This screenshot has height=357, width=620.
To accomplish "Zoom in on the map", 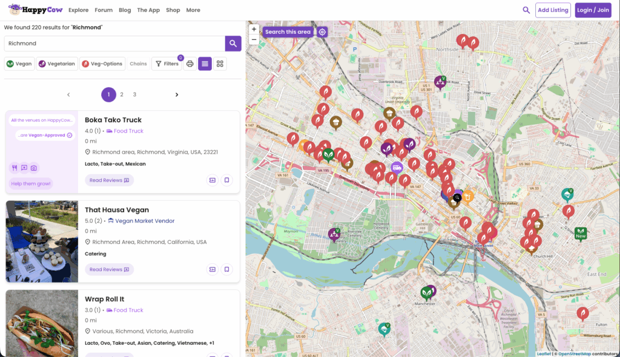I will coord(254,29).
